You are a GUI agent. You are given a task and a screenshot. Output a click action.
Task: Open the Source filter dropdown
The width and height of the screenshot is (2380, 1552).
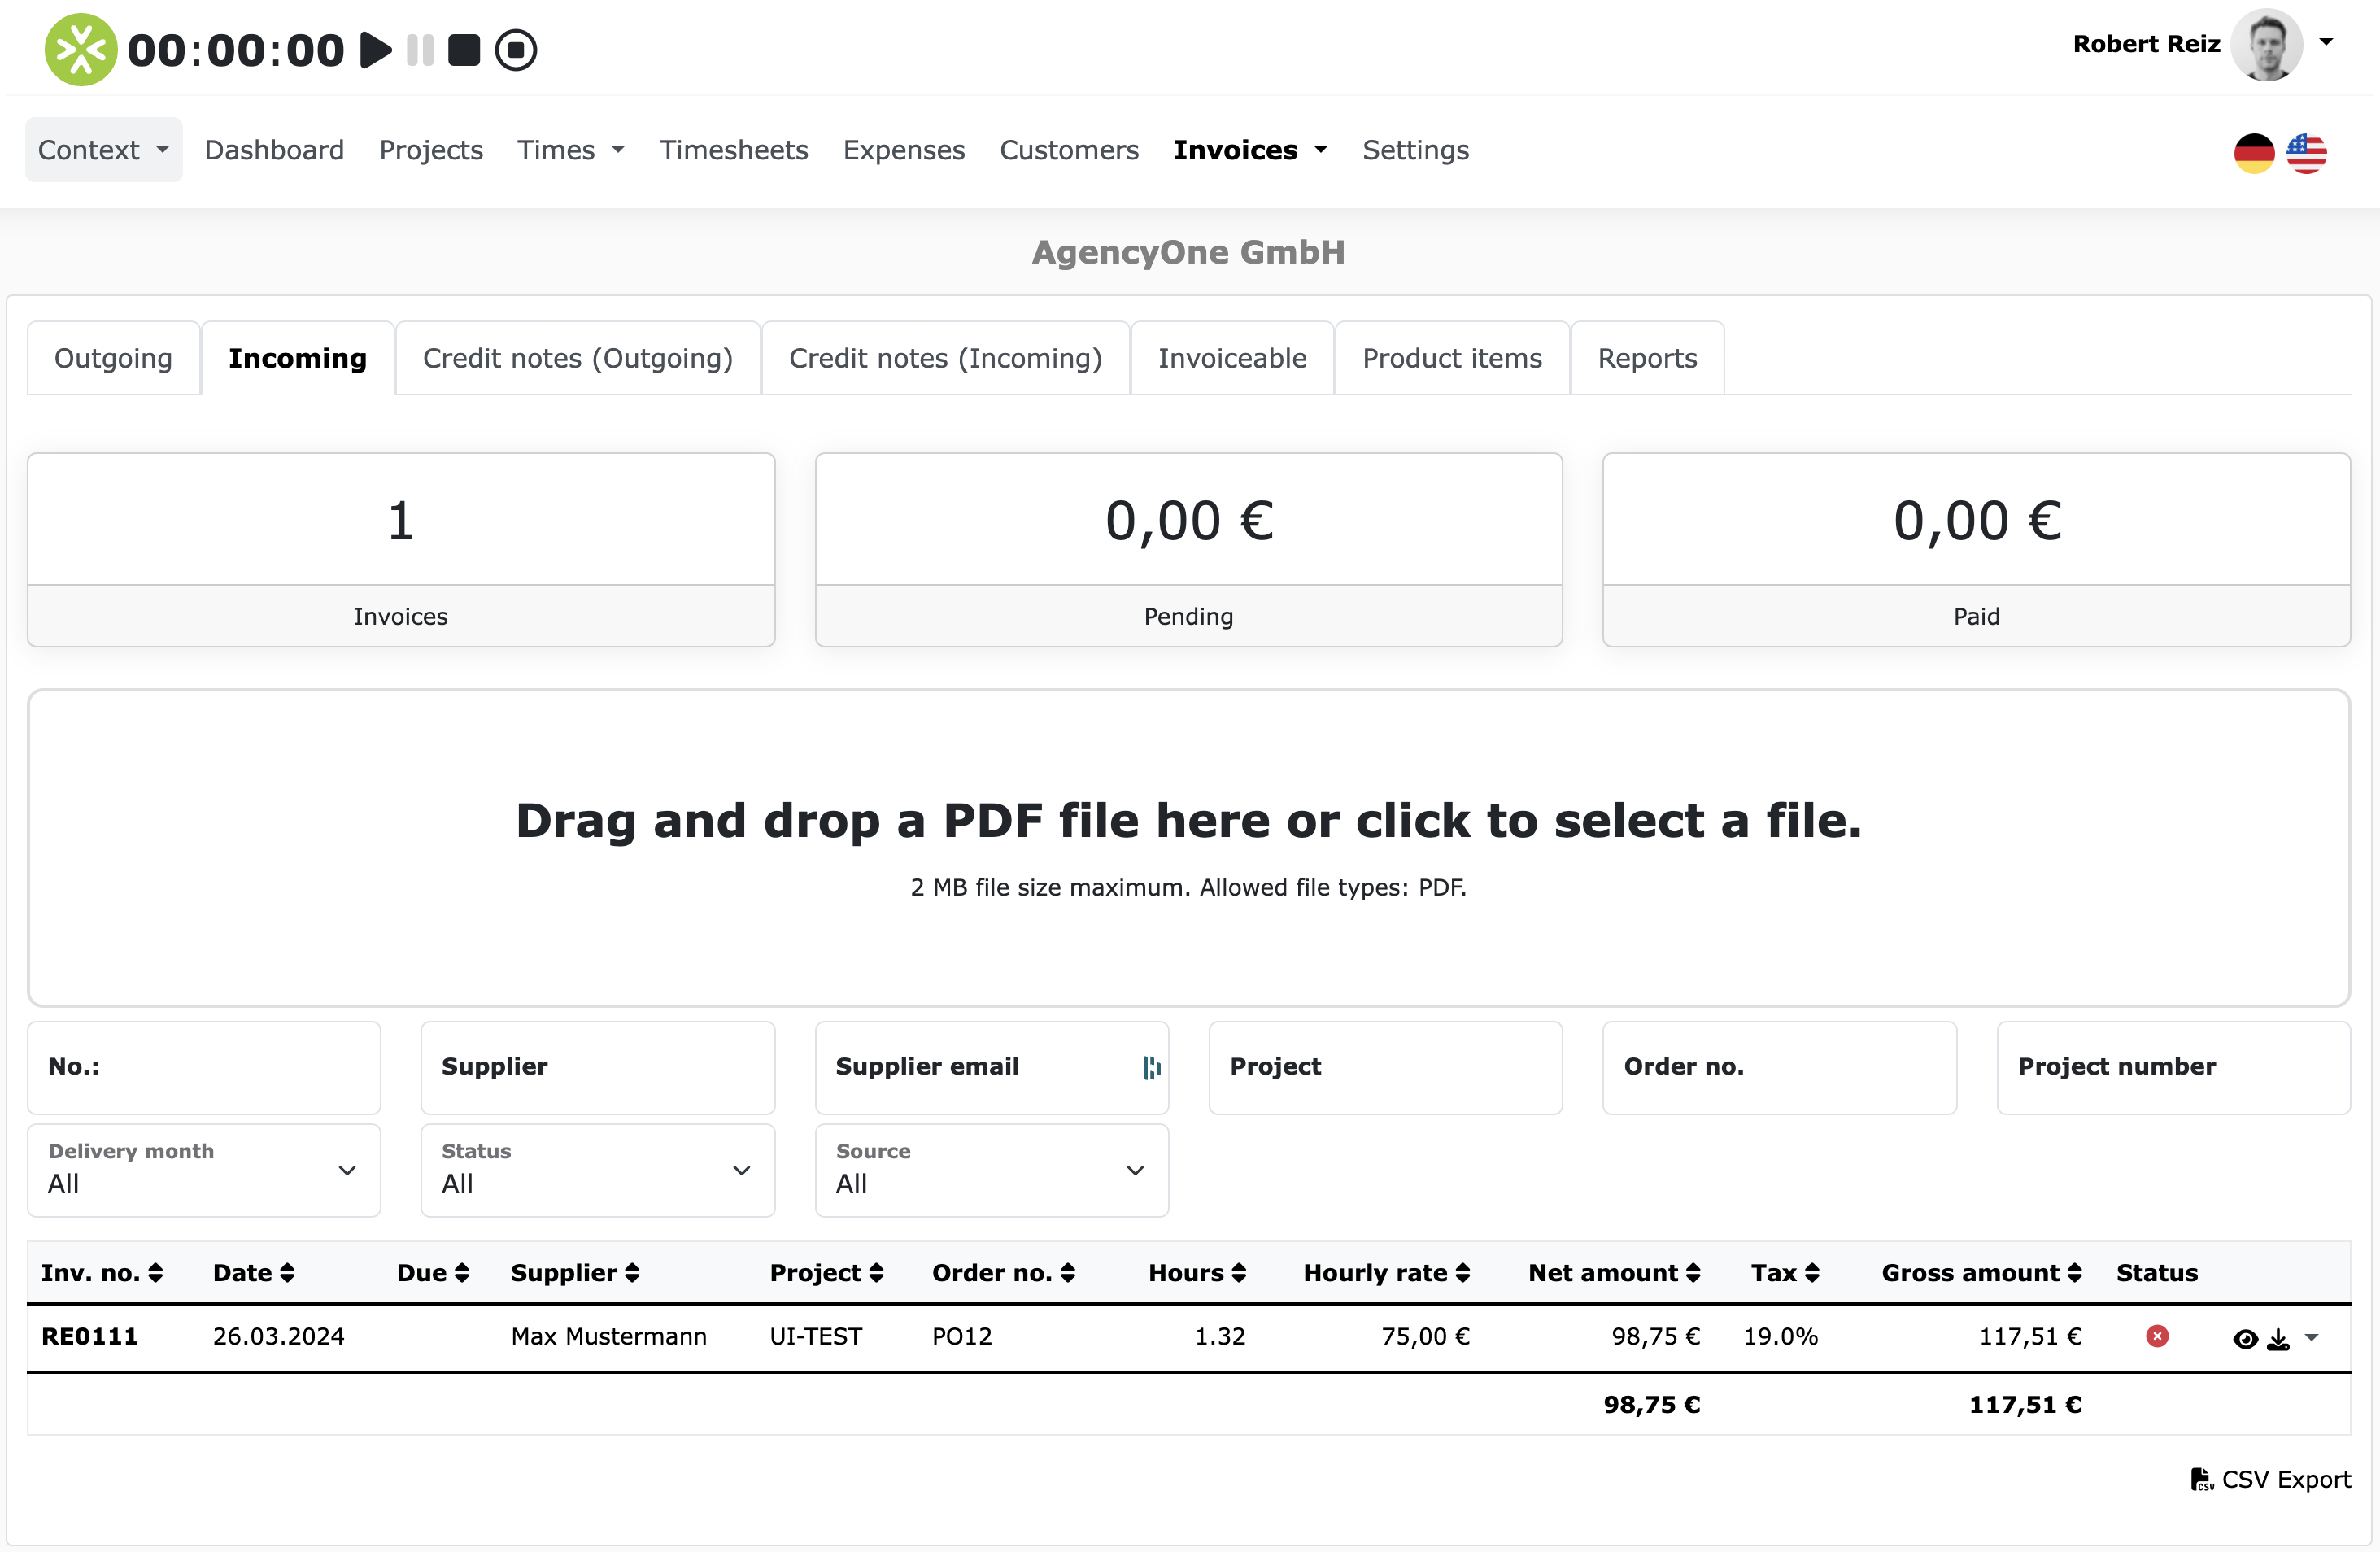991,1170
